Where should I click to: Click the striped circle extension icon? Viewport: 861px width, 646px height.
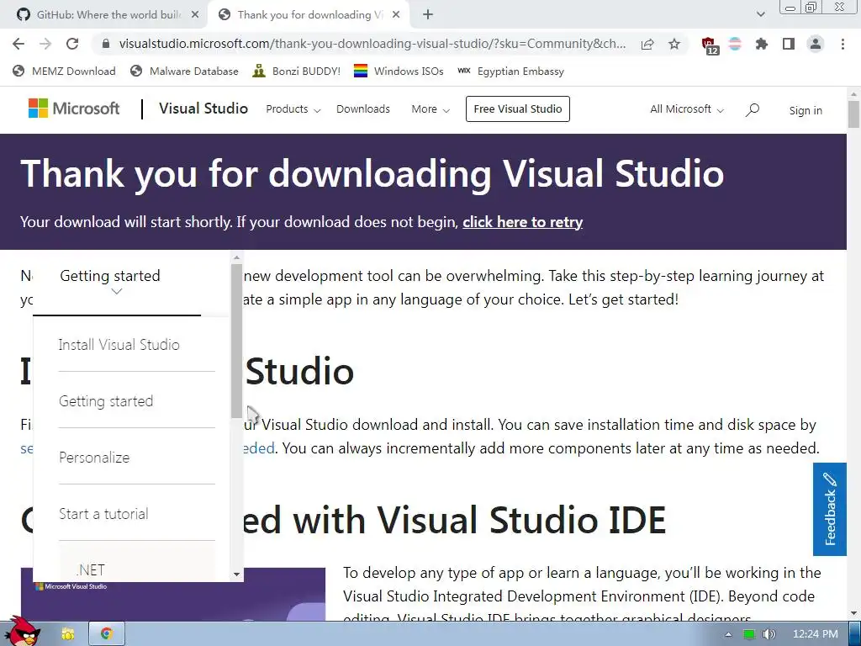[x=735, y=44]
